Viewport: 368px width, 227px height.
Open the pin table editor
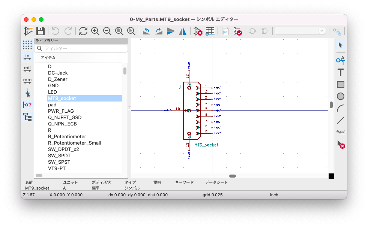tap(210, 31)
